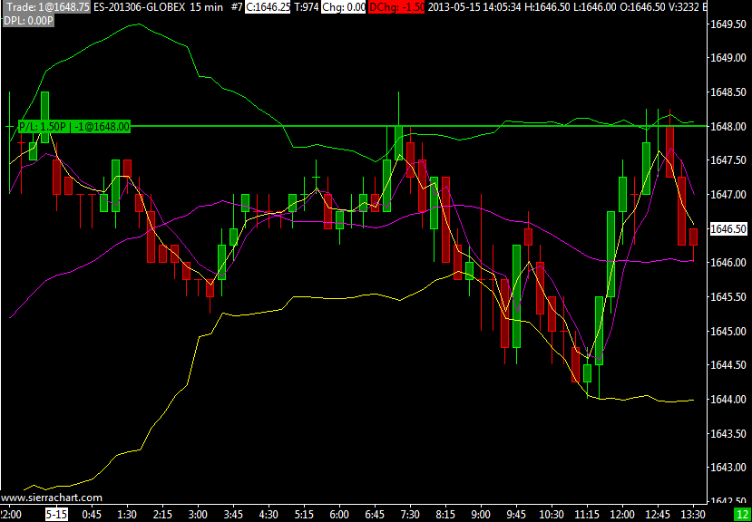The width and height of the screenshot is (752, 522).
Task: Click the 0:45 time axis label
Action: click(93, 514)
